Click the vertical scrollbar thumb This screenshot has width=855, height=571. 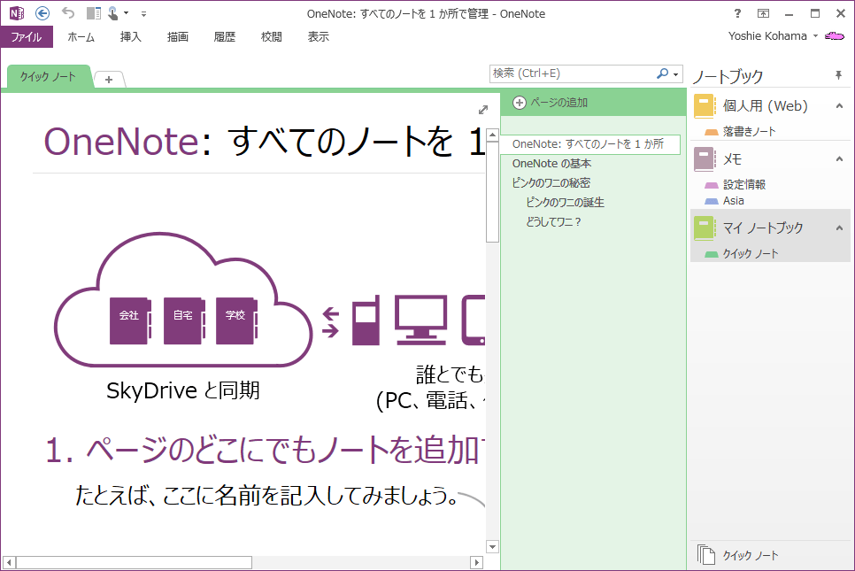tap(492, 191)
